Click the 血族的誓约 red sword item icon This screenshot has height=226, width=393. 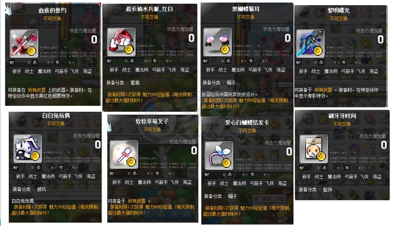click(x=24, y=43)
